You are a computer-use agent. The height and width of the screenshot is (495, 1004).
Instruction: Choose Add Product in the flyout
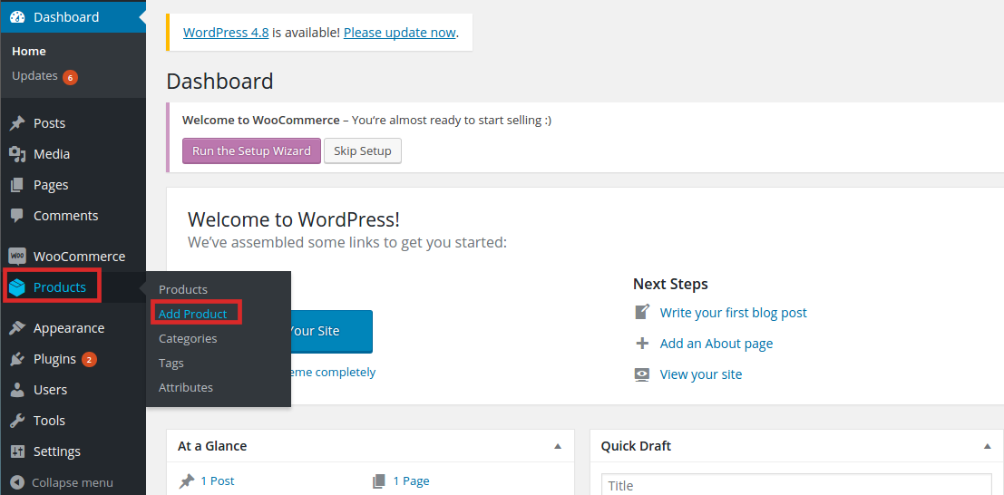click(193, 314)
